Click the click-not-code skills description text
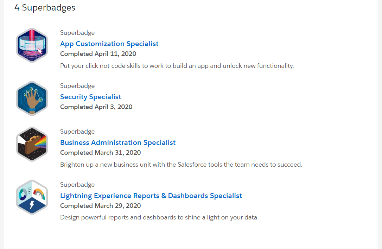Image resolution: width=382 pixels, height=249 pixels. pyautogui.click(x=177, y=66)
